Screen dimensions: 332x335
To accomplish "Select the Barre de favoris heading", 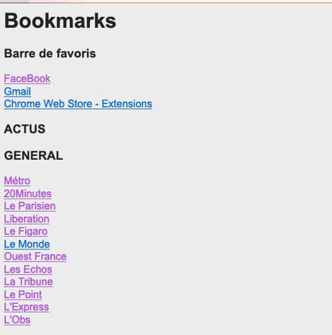I will (x=50, y=54).
